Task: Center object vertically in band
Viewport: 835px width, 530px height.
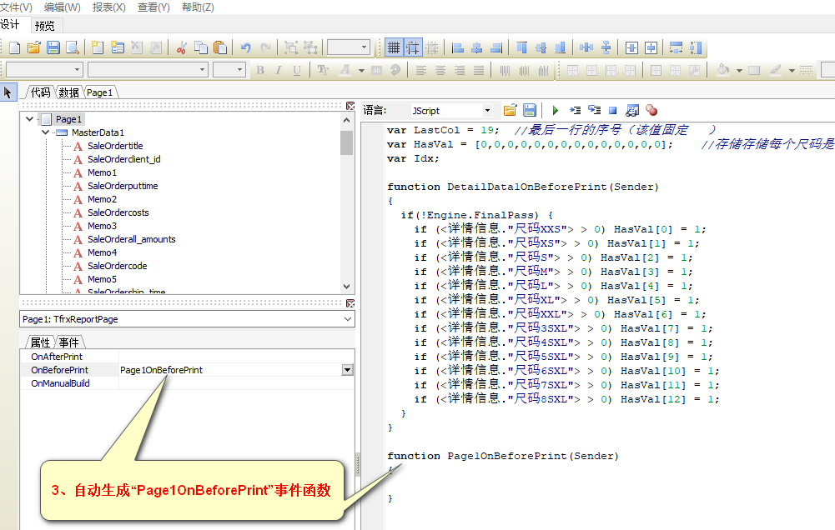Action: [x=651, y=47]
